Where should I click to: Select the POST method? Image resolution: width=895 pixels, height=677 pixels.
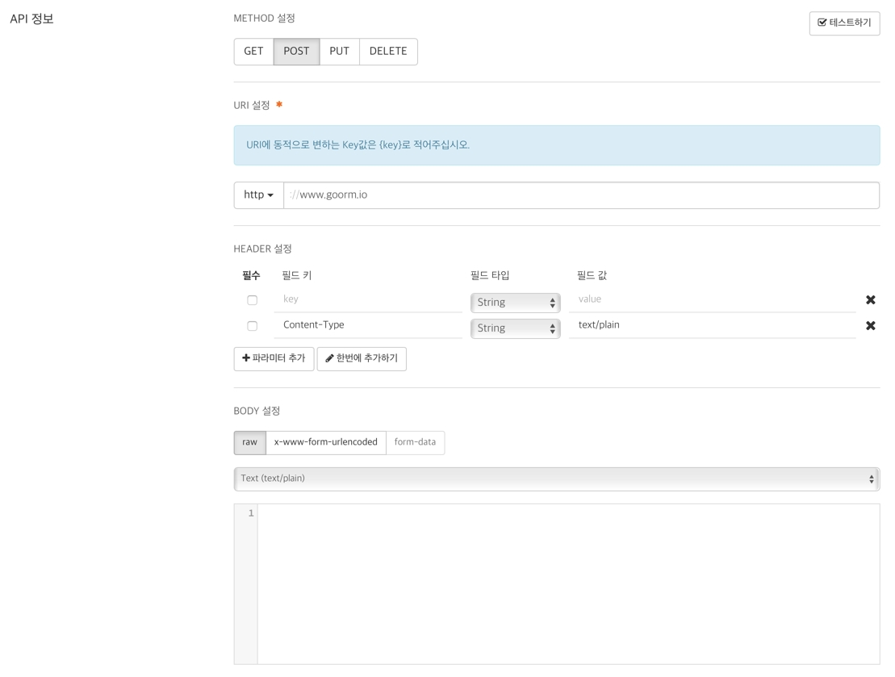click(x=296, y=52)
